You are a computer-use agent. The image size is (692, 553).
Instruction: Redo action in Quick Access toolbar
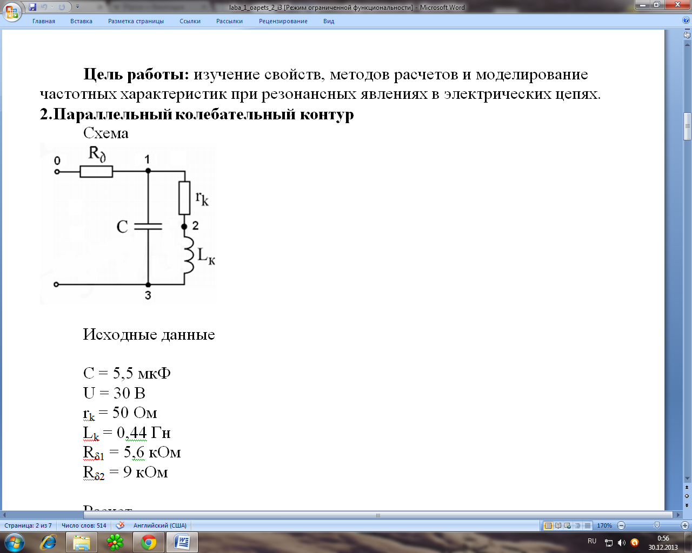62,7
